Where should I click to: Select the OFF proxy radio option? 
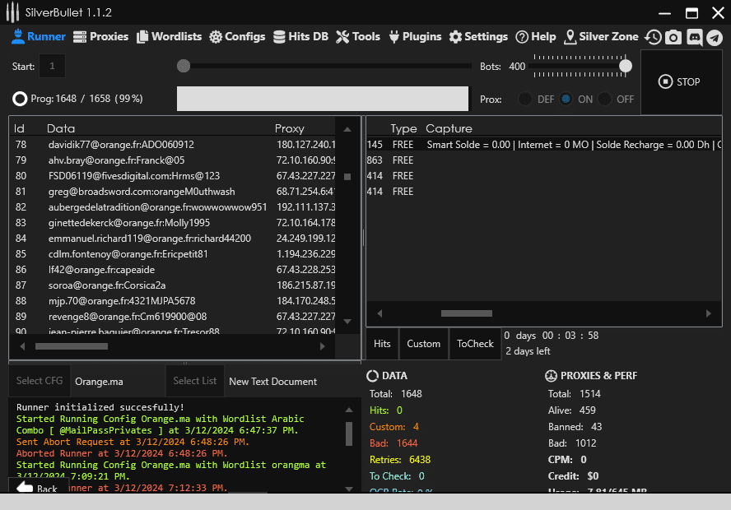[605, 99]
